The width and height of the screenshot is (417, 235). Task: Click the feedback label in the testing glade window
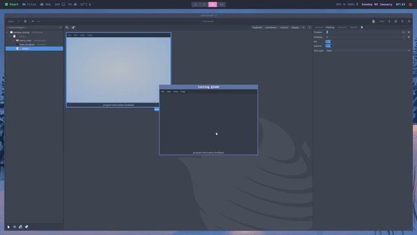[x=208, y=153]
